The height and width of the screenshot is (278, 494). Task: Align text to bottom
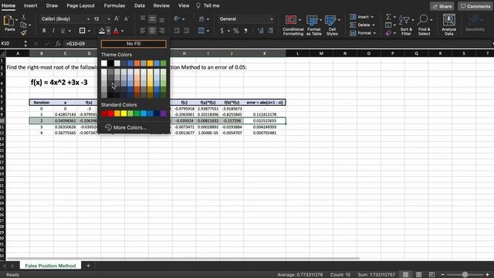[161, 19]
